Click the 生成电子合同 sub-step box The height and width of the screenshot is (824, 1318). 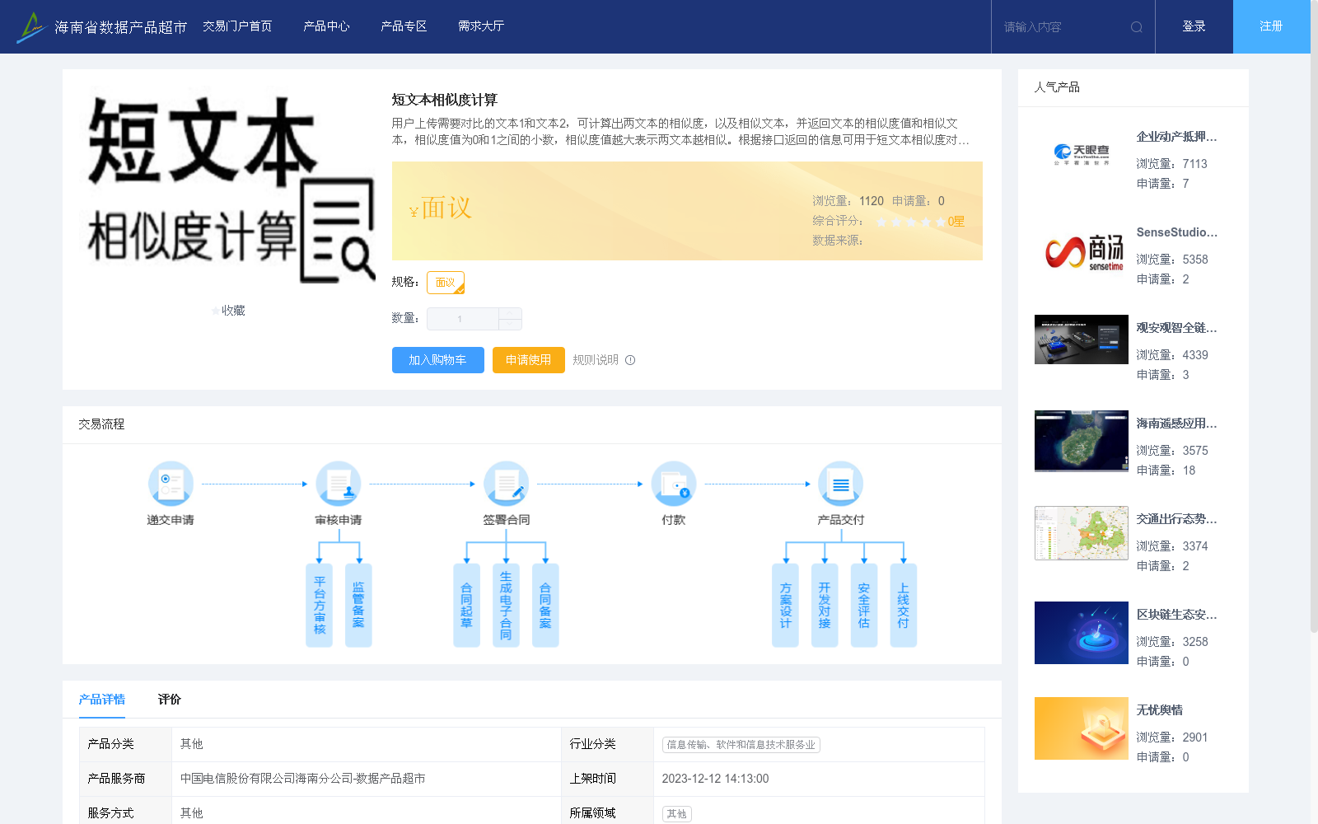[x=506, y=606]
